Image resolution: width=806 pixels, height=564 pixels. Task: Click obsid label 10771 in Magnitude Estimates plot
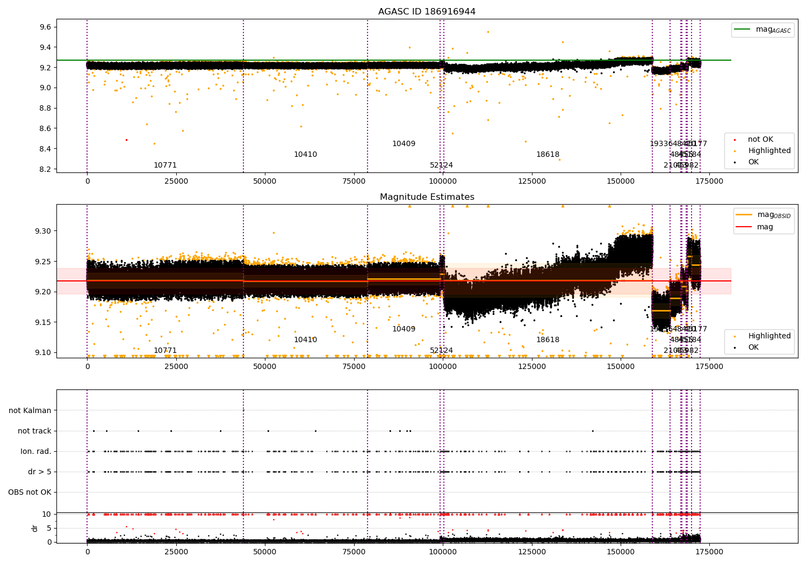tap(165, 351)
